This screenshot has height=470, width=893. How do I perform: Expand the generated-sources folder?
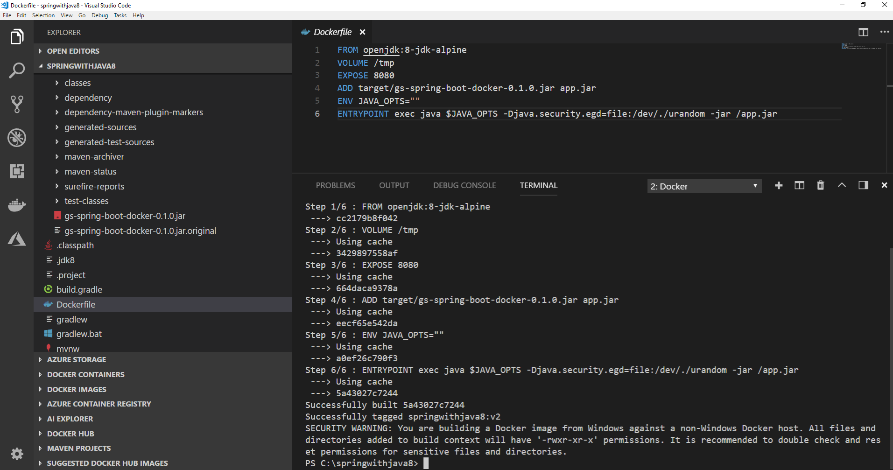162,127
